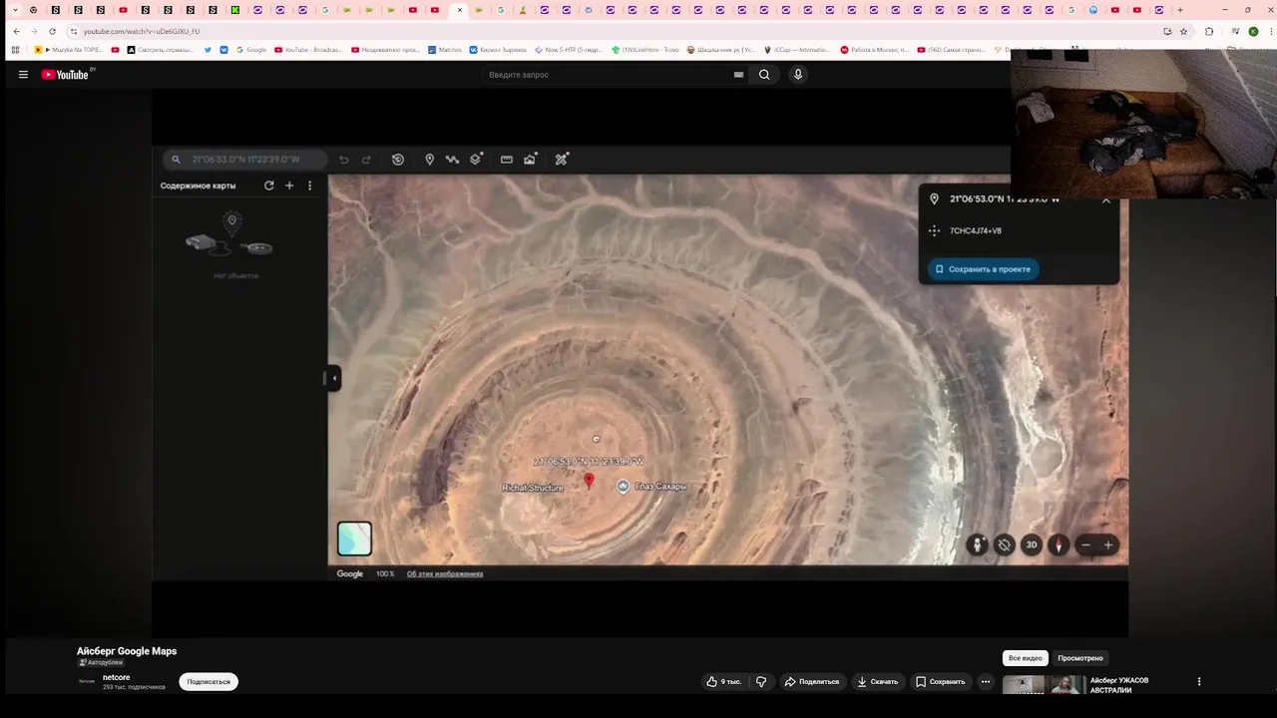Screen dimensions: 1277x718
Task: Open the on-screen keyboard in search box
Action: [x=738, y=75]
